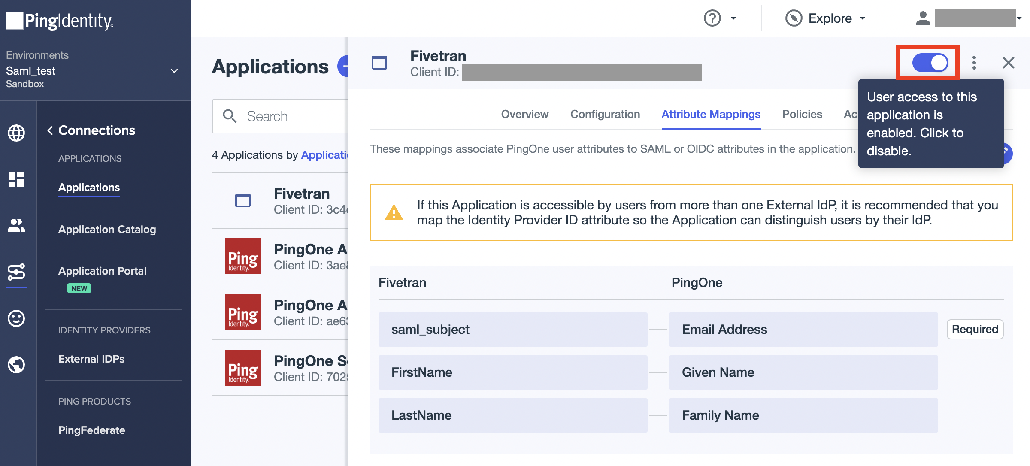This screenshot has height=466, width=1030.
Task: Switch to the Configuration tab
Action: pyautogui.click(x=605, y=113)
